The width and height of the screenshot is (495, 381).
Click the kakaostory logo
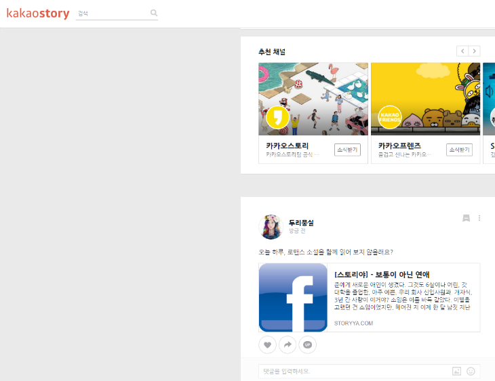click(38, 14)
